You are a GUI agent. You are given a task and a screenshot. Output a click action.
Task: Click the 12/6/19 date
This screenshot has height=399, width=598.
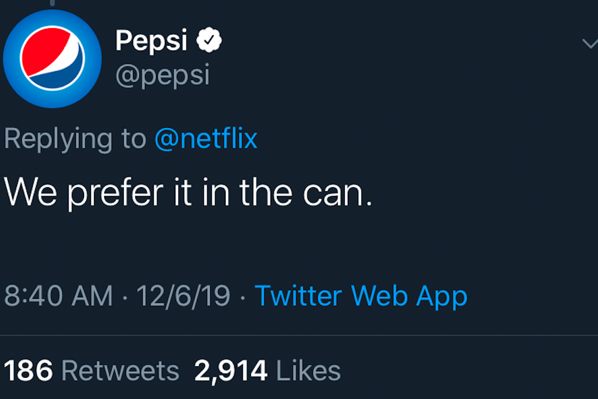[183, 296]
